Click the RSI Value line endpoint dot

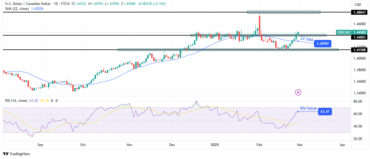tap(298, 112)
